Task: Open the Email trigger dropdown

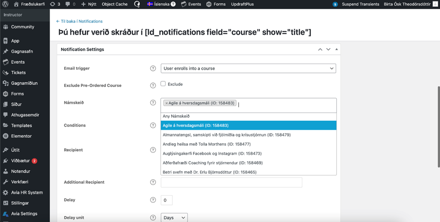Action: 248,68
